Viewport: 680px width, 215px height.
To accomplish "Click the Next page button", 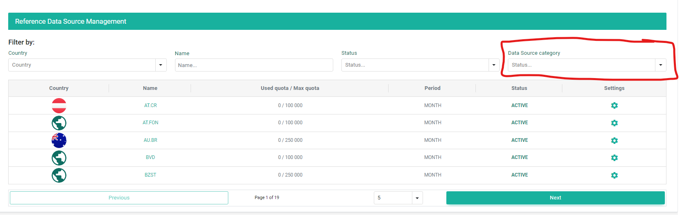I will pos(555,198).
